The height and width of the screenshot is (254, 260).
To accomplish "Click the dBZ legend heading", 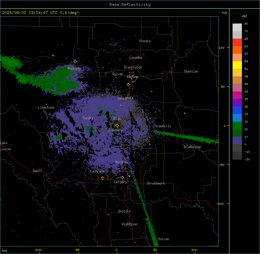I will 244,16.
